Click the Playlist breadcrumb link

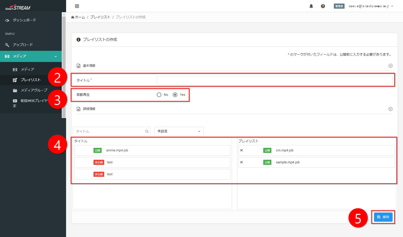coord(100,17)
